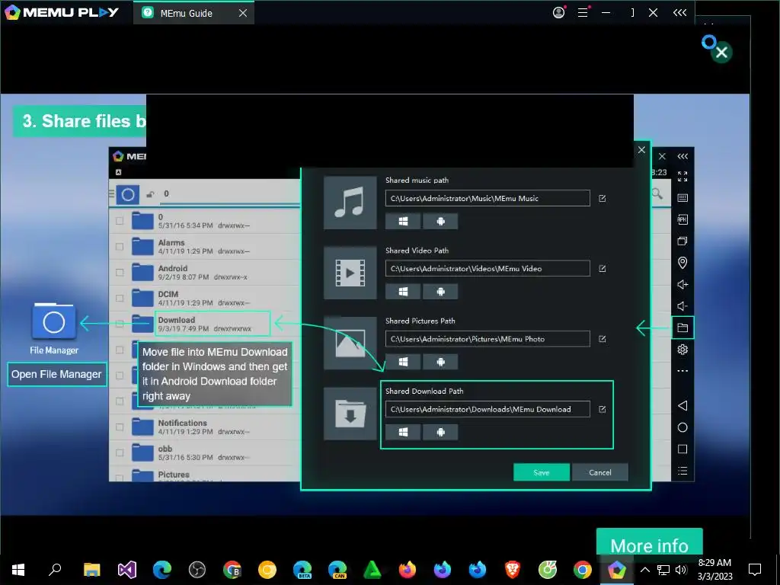Click the Windows button under Shared Download Path
The width and height of the screenshot is (780, 585).
[x=403, y=433]
